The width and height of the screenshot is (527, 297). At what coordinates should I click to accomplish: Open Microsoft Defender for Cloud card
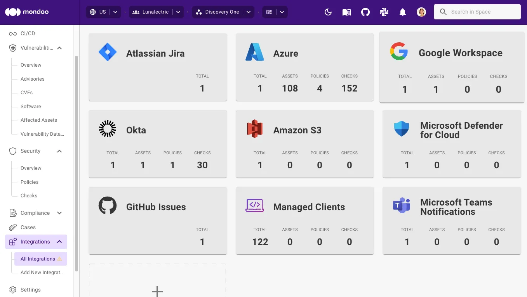[x=452, y=144]
